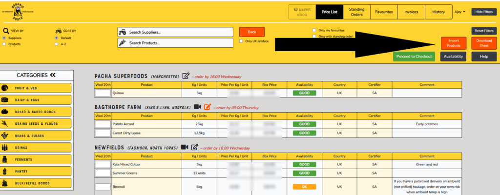Open video icon for Newfields supplier

pos(185,147)
